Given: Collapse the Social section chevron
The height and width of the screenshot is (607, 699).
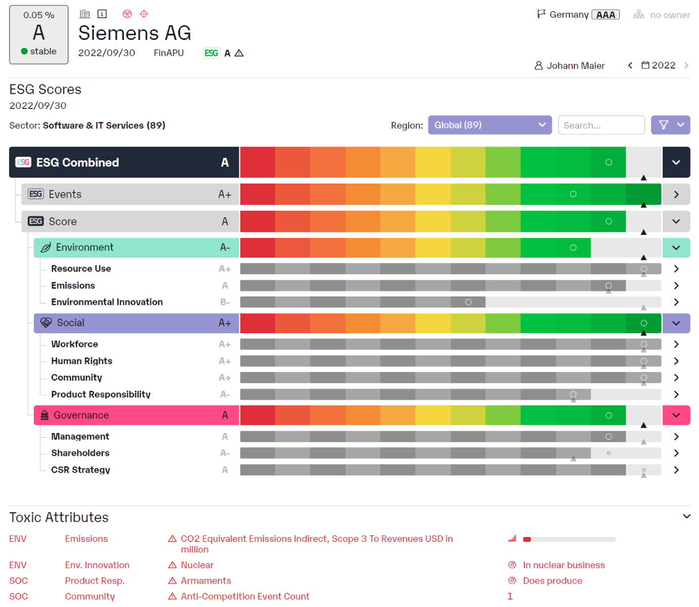Looking at the screenshot, I should tap(676, 323).
